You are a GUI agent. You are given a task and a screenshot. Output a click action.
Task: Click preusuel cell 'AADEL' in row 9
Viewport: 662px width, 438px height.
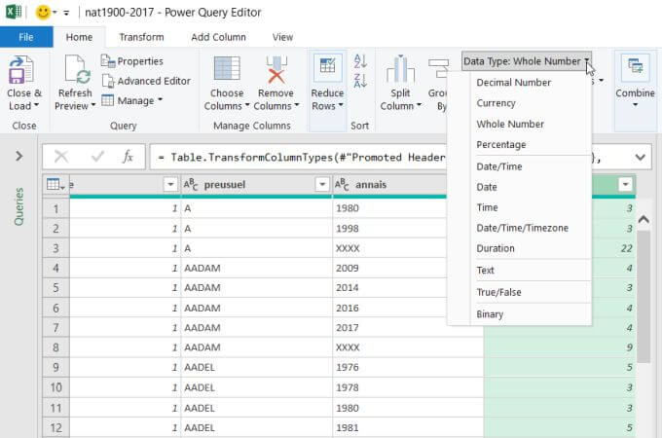[256, 368]
